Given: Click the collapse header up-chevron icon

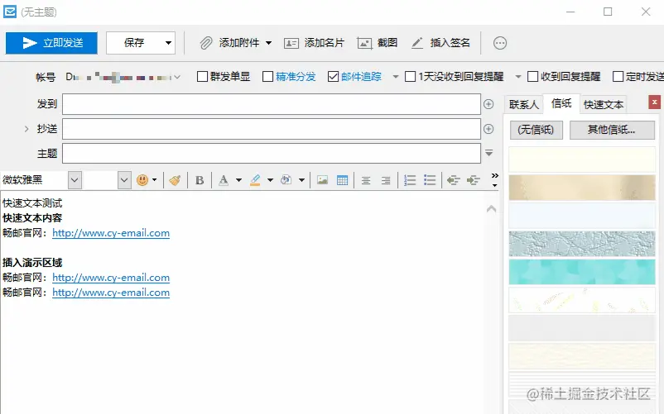Looking at the screenshot, I should tap(491, 209).
